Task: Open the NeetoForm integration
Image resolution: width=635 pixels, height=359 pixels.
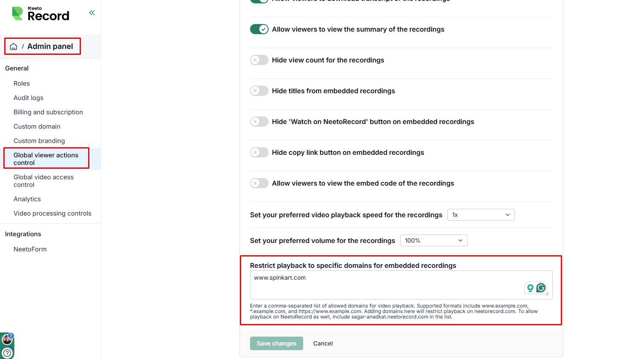Action: pyautogui.click(x=30, y=249)
